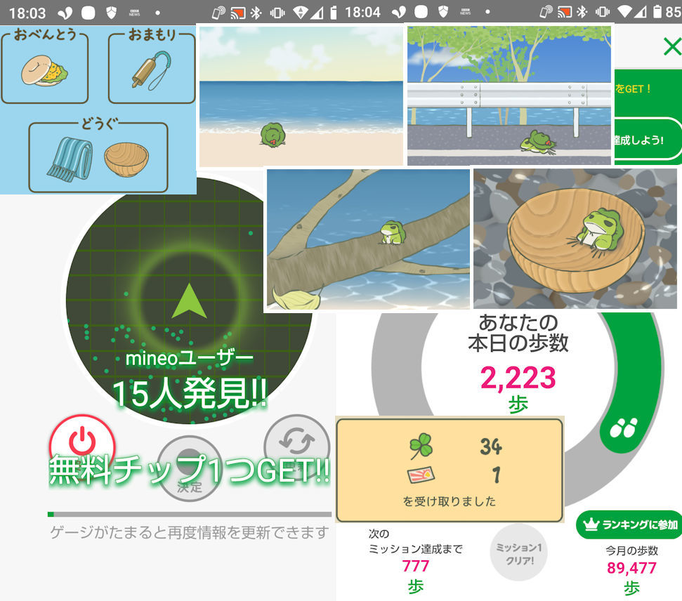682x601 pixels.
Task: Tap the bluetooth status icon at 18:04
Action: click(x=582, y=12)
